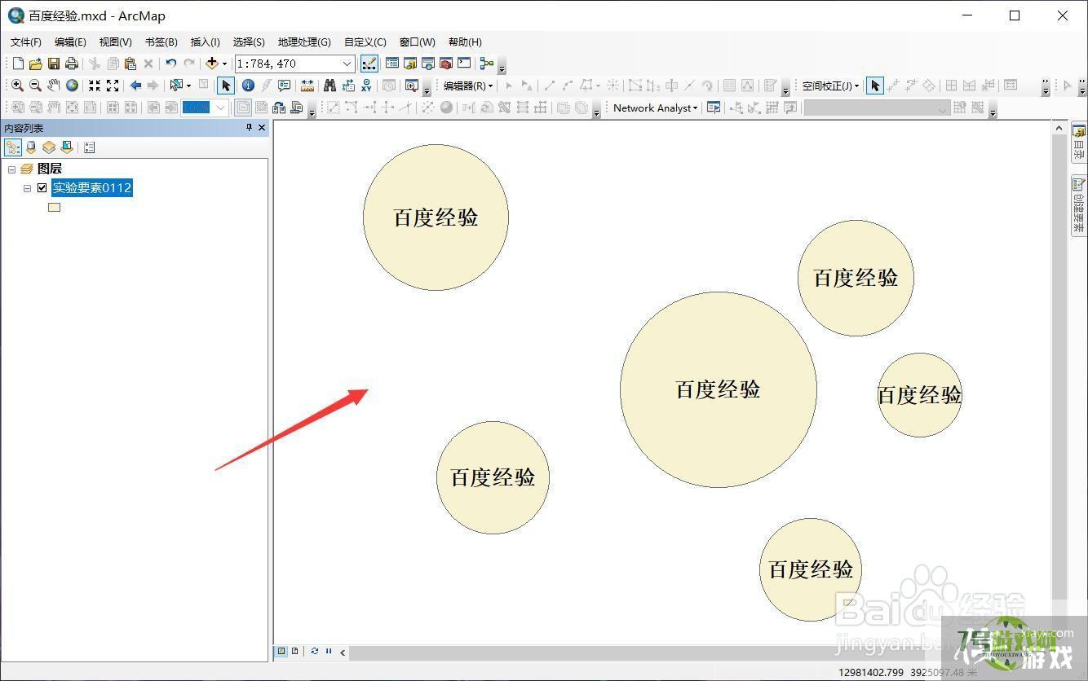Open the Catalog window icon
This screenshot has width=1088, height=681.
click(409, 64)
